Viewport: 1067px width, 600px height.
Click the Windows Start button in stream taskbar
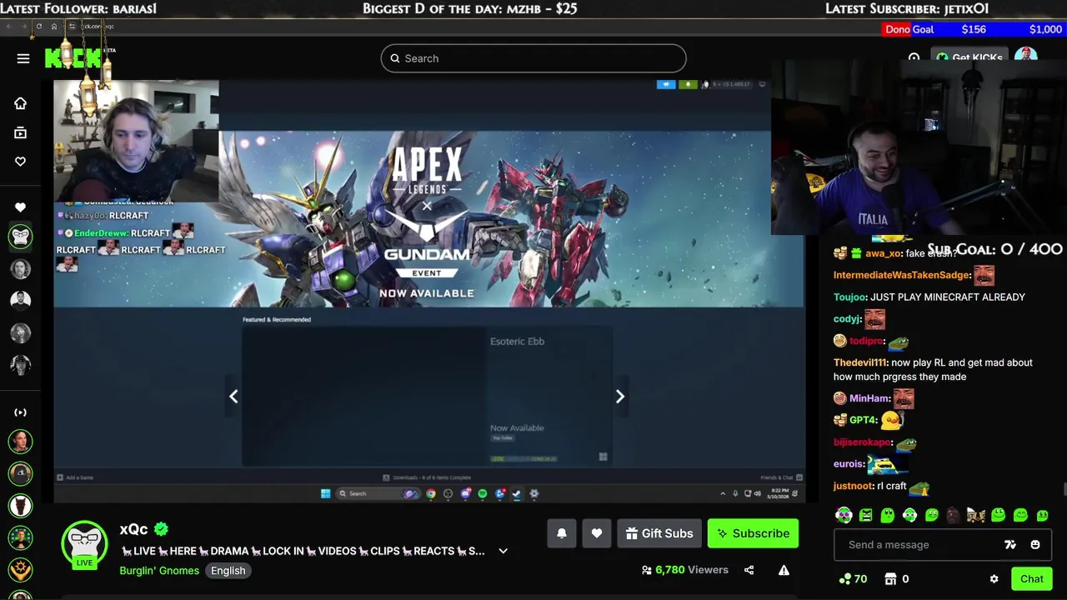(326, 493)
